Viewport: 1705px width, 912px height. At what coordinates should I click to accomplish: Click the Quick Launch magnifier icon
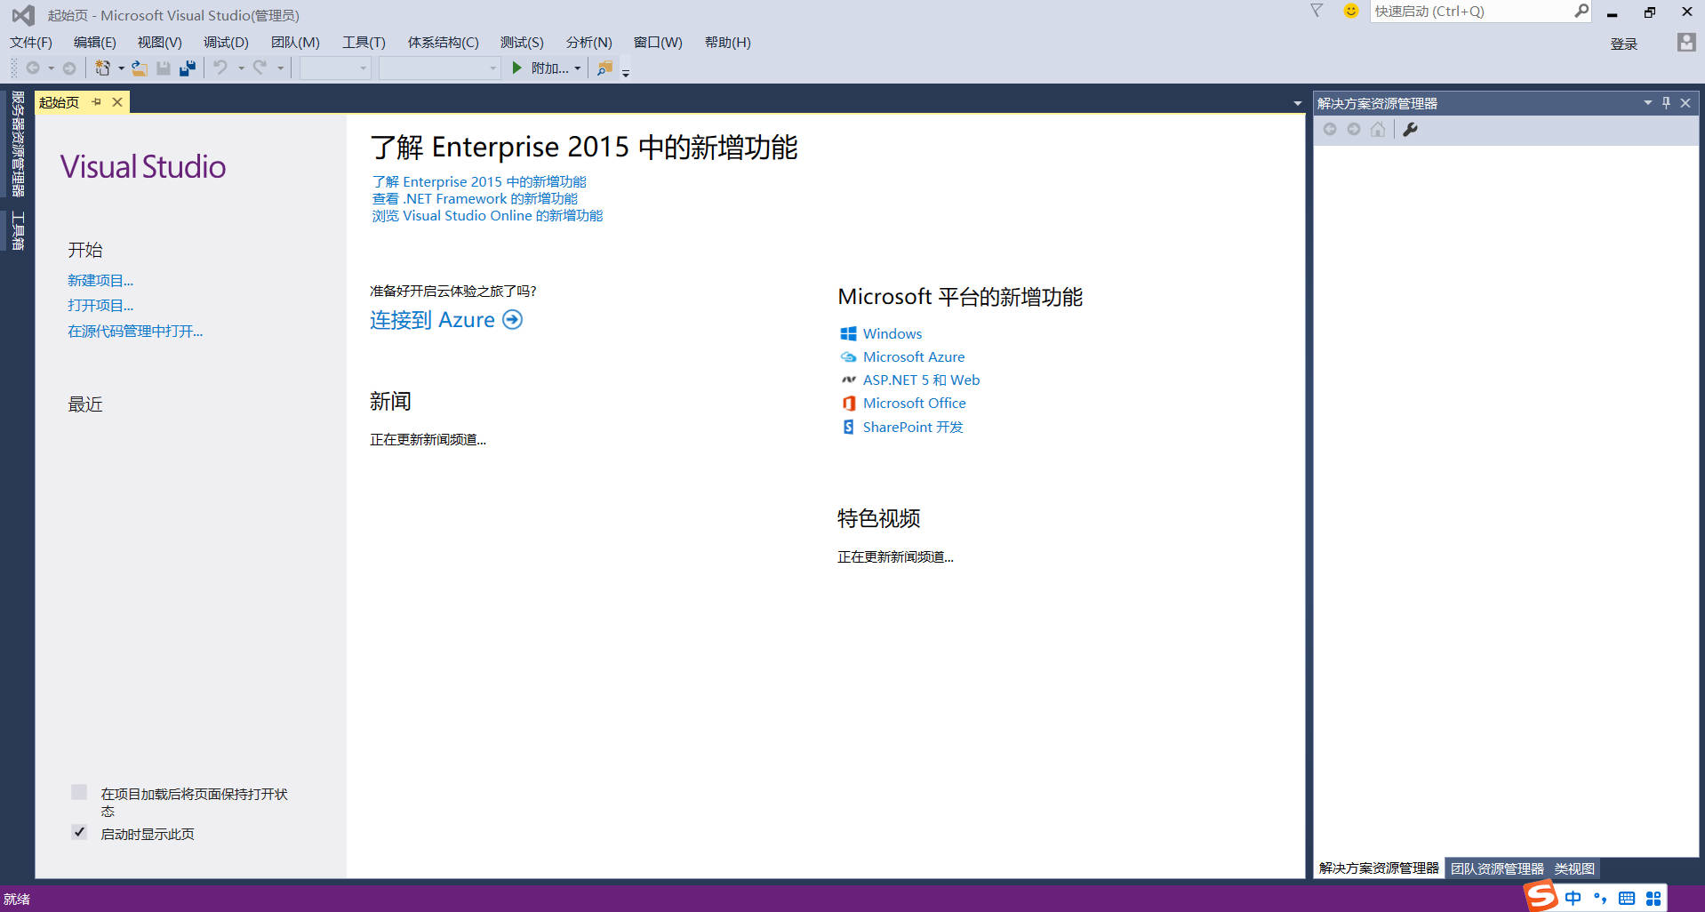coord(1581,11)
